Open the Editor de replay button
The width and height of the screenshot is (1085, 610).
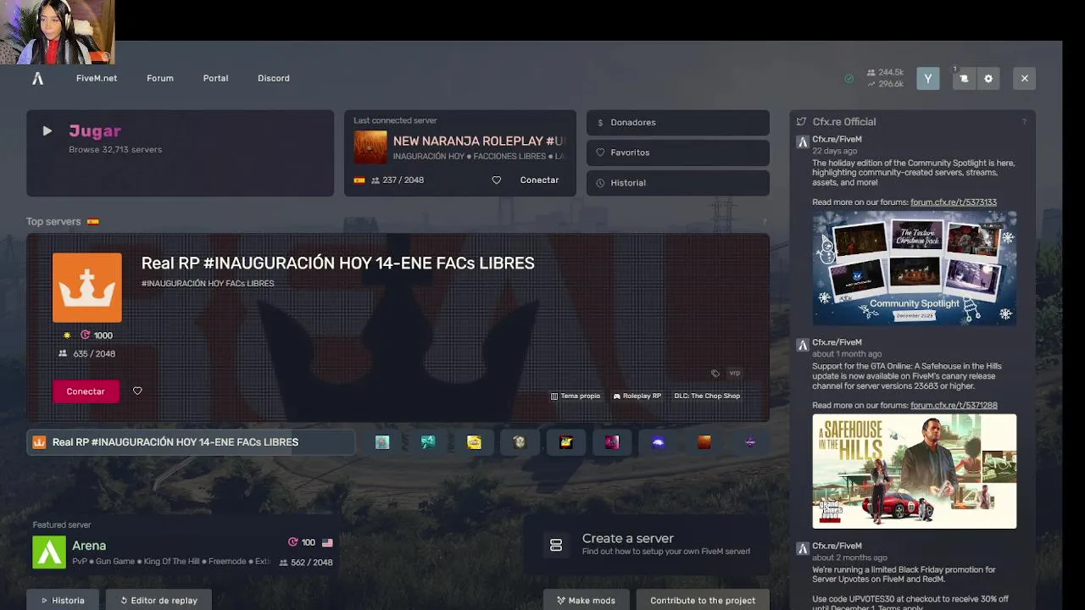click(159, 600)
